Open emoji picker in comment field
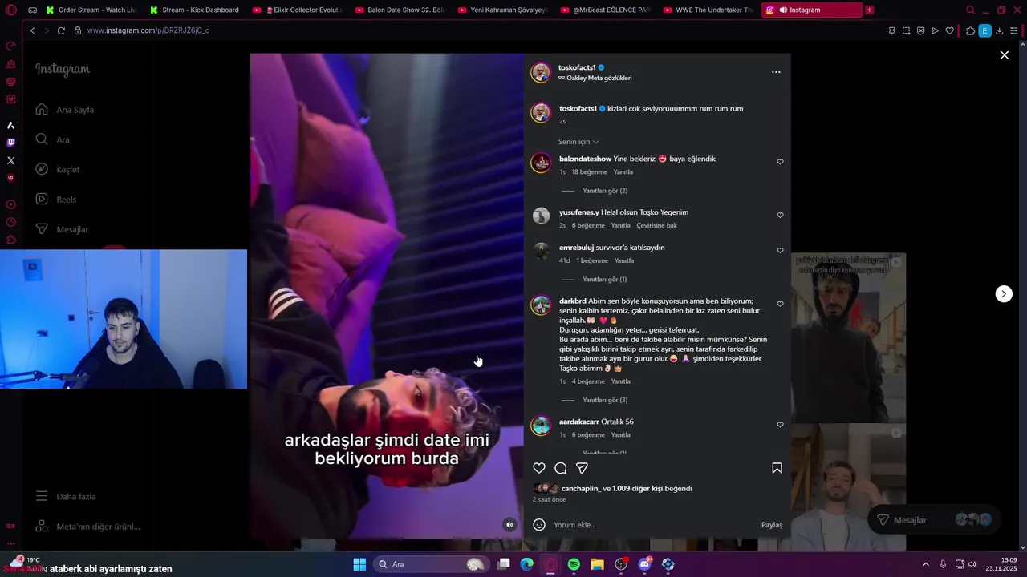 [x=539, y=525]
